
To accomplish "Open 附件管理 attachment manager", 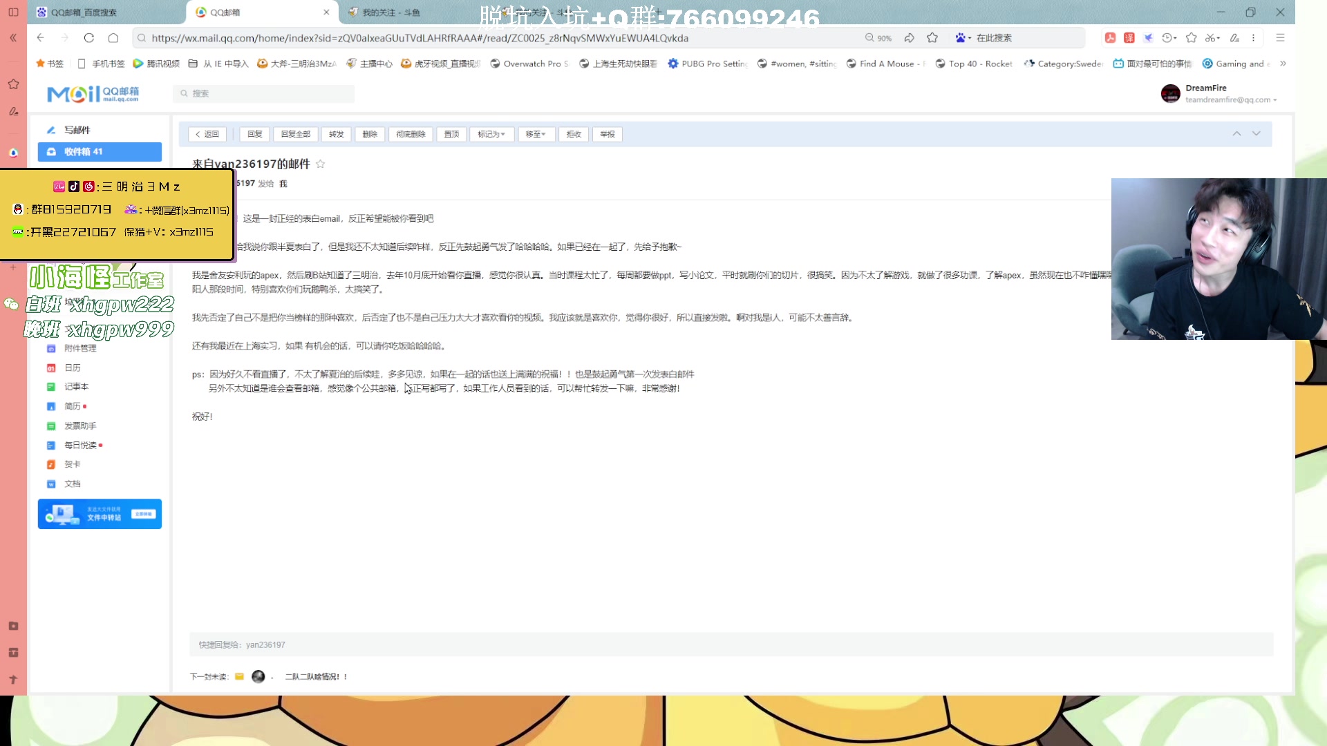I will (80, 349).
